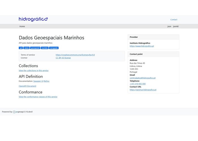198x141 pixels.
Task: Open Swagger UI documentation
Action: (x=38, y=81)
